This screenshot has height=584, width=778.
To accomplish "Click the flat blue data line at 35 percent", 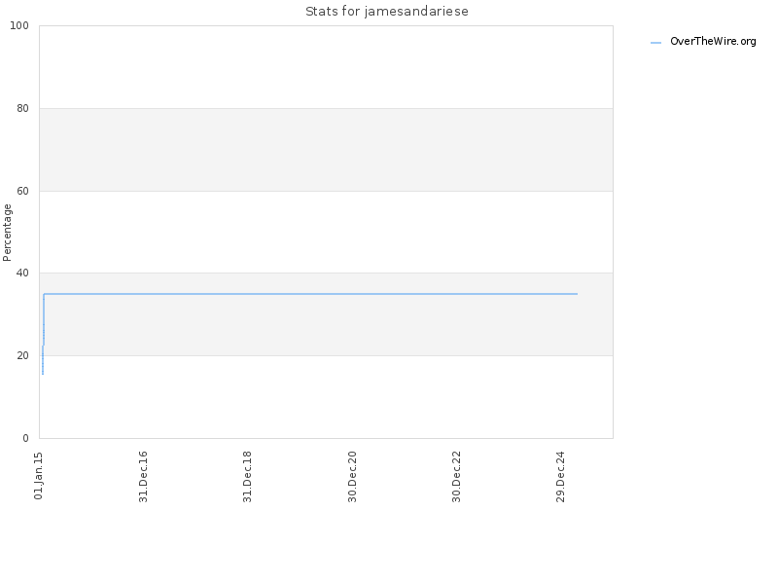I will 310,294.
